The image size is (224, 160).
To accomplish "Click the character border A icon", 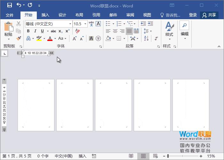I will click(x=98, y=24).
